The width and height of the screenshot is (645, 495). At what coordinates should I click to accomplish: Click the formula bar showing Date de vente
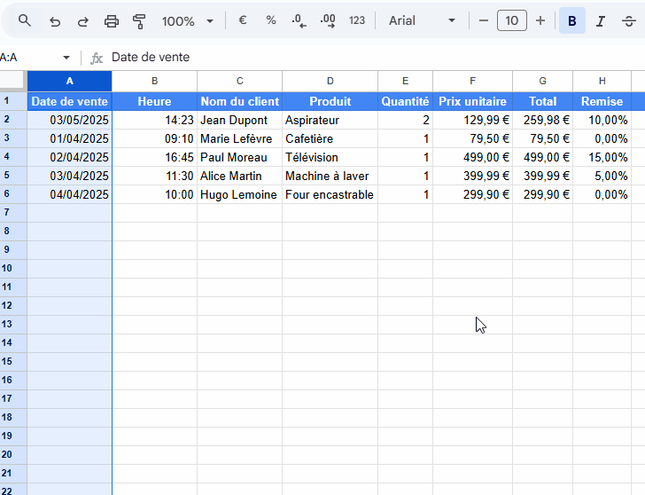click(x=354, y=58)
